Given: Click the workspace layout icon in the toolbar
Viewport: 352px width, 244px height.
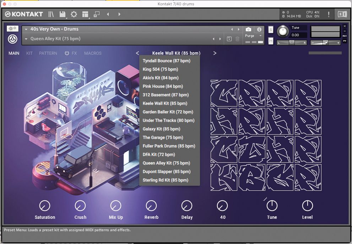Looking at the screenshot, I should [85, 14].
